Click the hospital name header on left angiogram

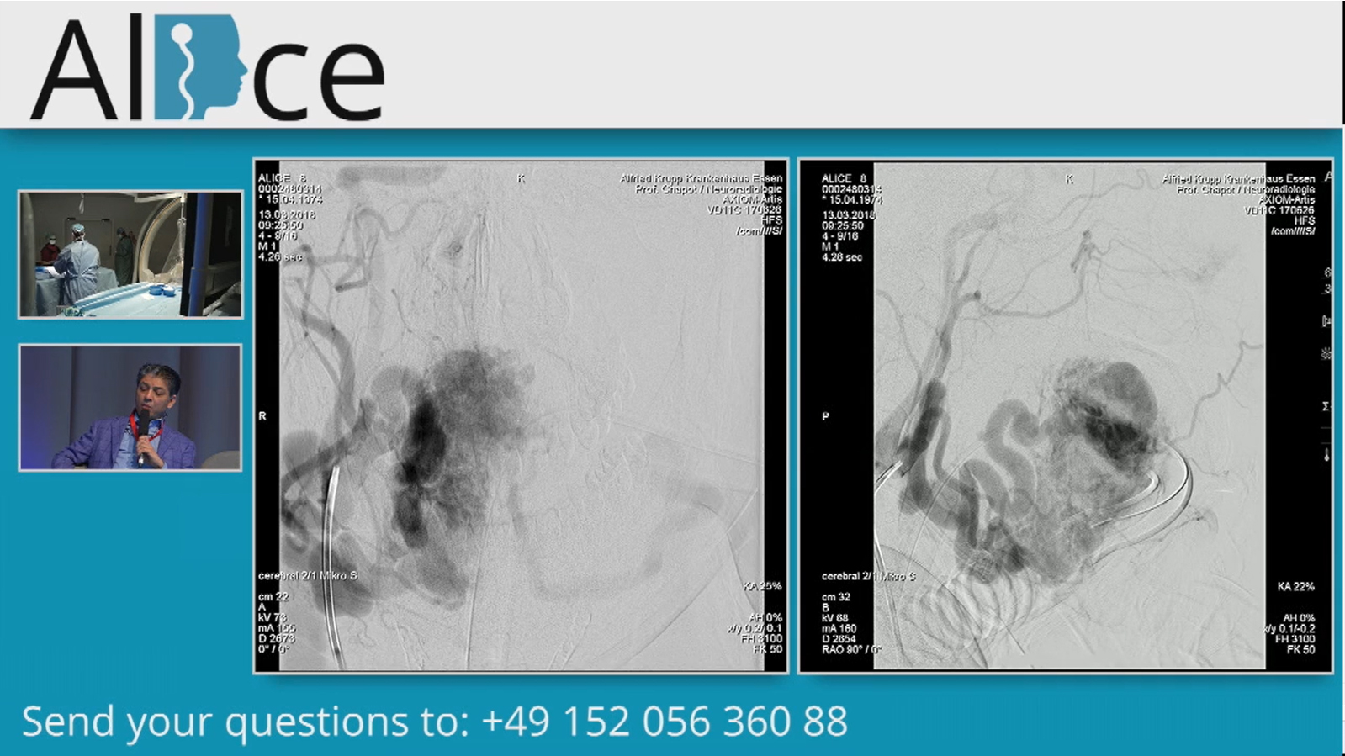tap(701, 178)
